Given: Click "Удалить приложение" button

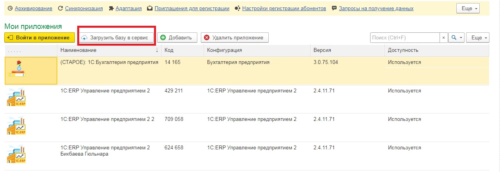Looking at the screenshot, I should [x=234, y=37].
